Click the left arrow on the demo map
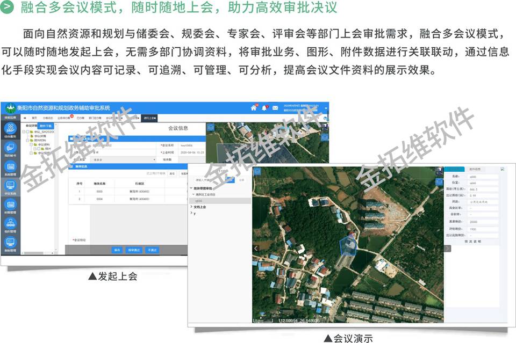The width and height of the screenshot is (516, 343). point(256,249)
